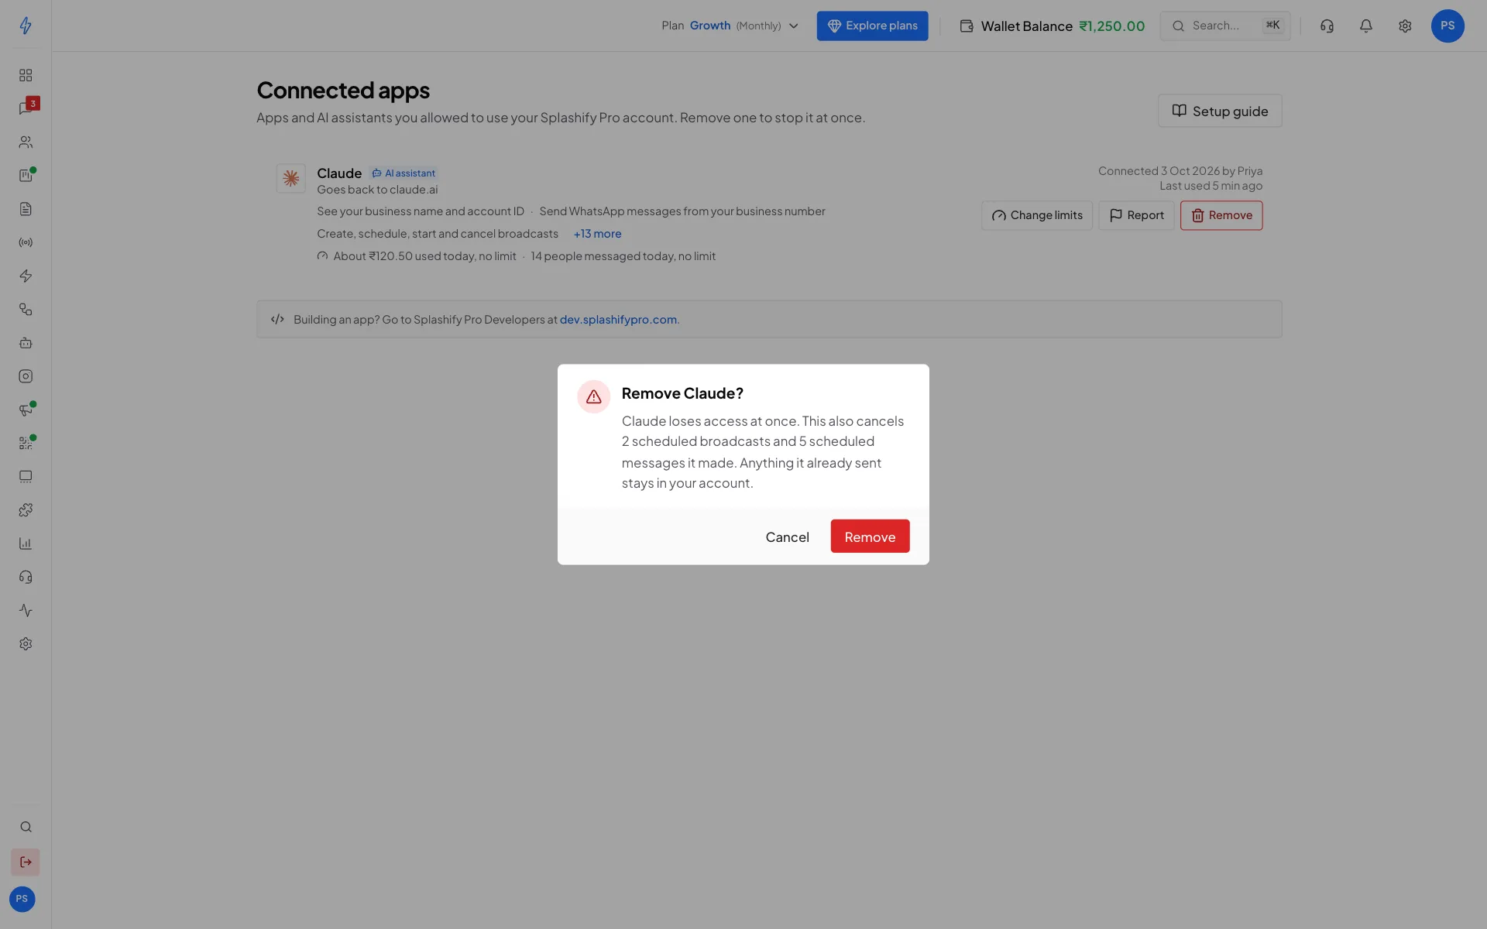
Task: Open the kanban board sidebar icon
Action: coord(26,176)
